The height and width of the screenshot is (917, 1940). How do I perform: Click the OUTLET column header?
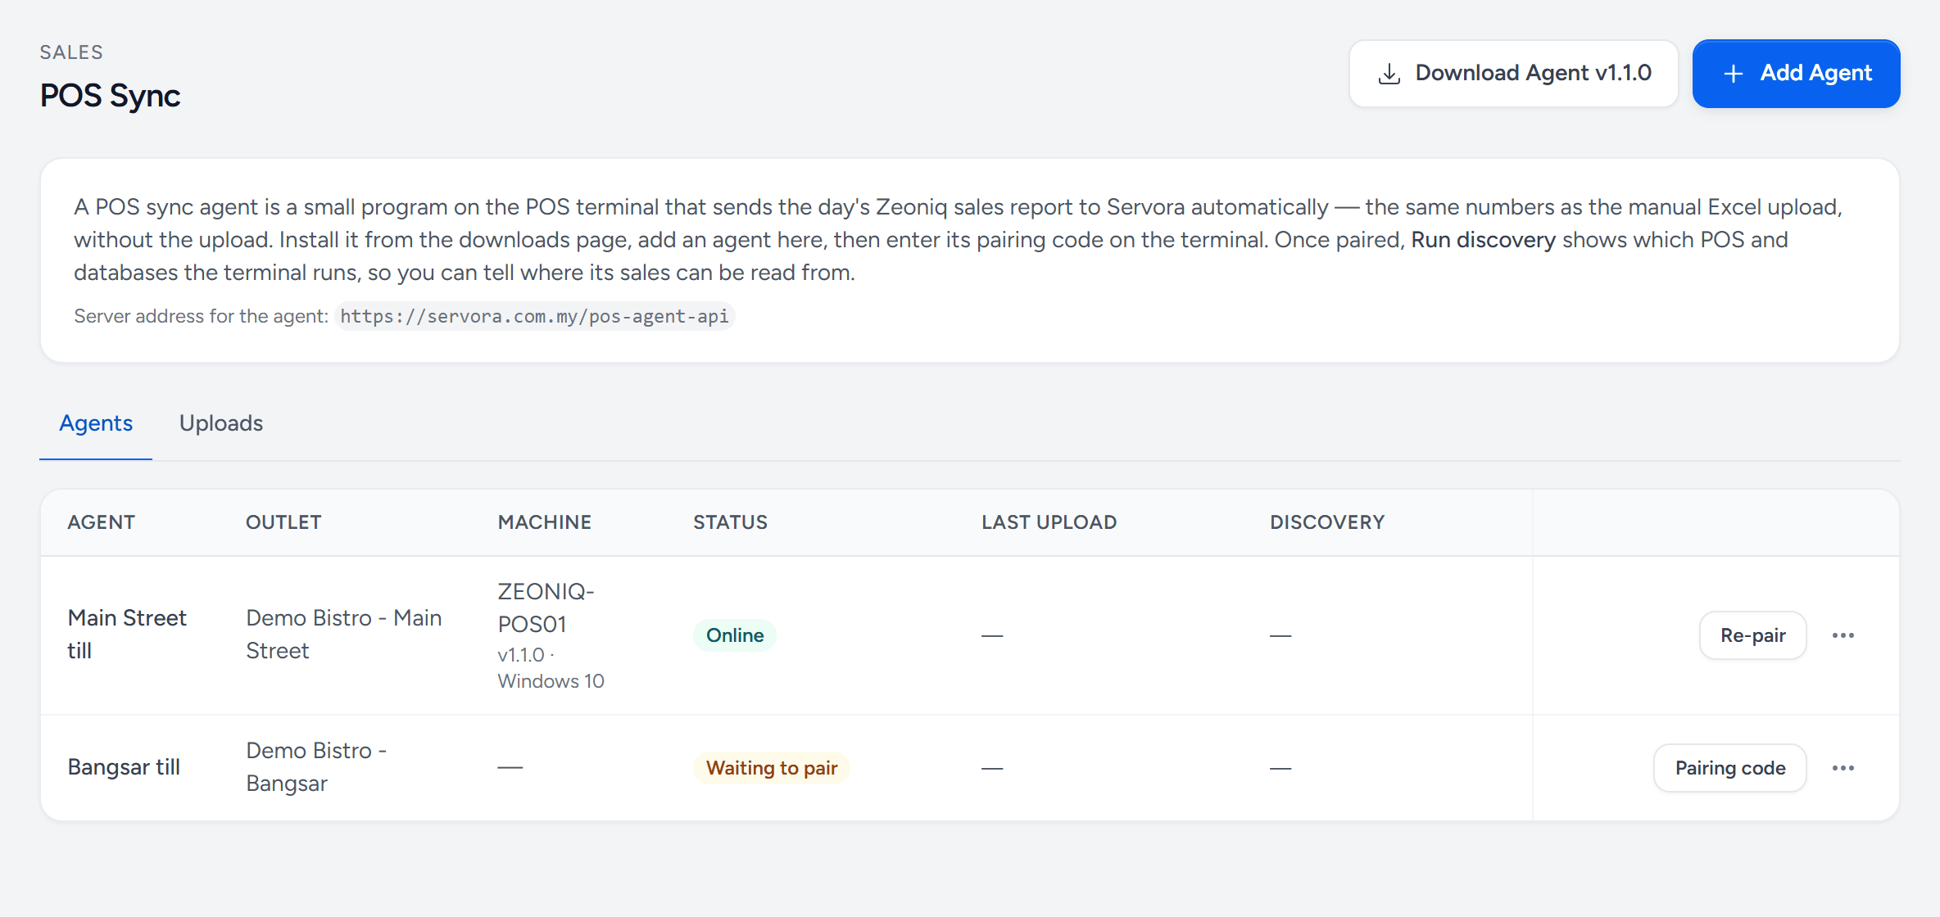[284, 522]
